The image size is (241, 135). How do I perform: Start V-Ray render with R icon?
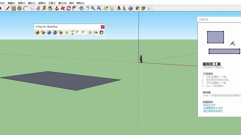pos(49,32)
